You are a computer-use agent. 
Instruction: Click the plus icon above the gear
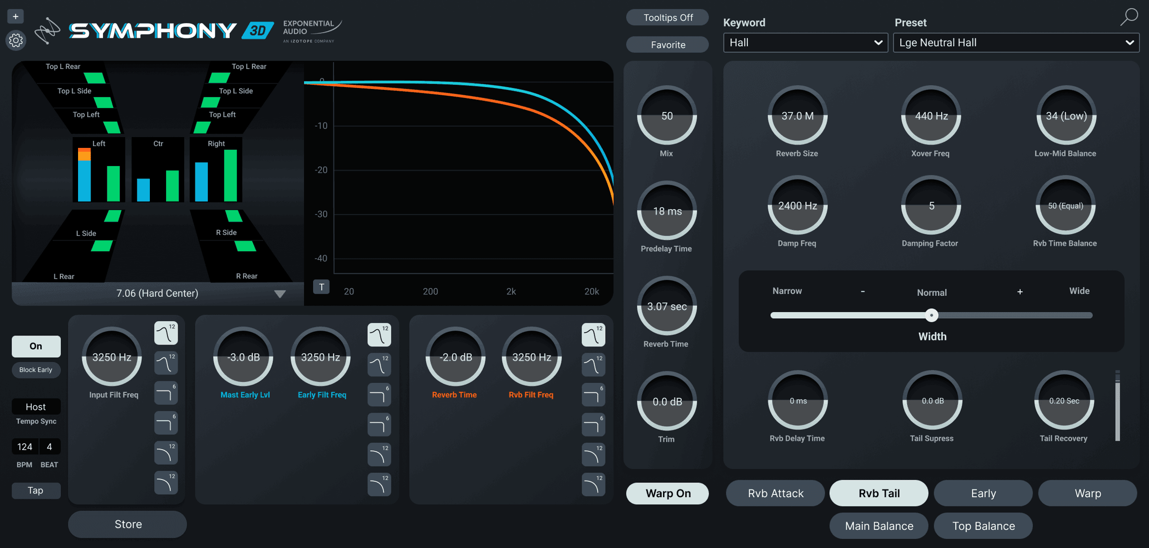(15, 17)
